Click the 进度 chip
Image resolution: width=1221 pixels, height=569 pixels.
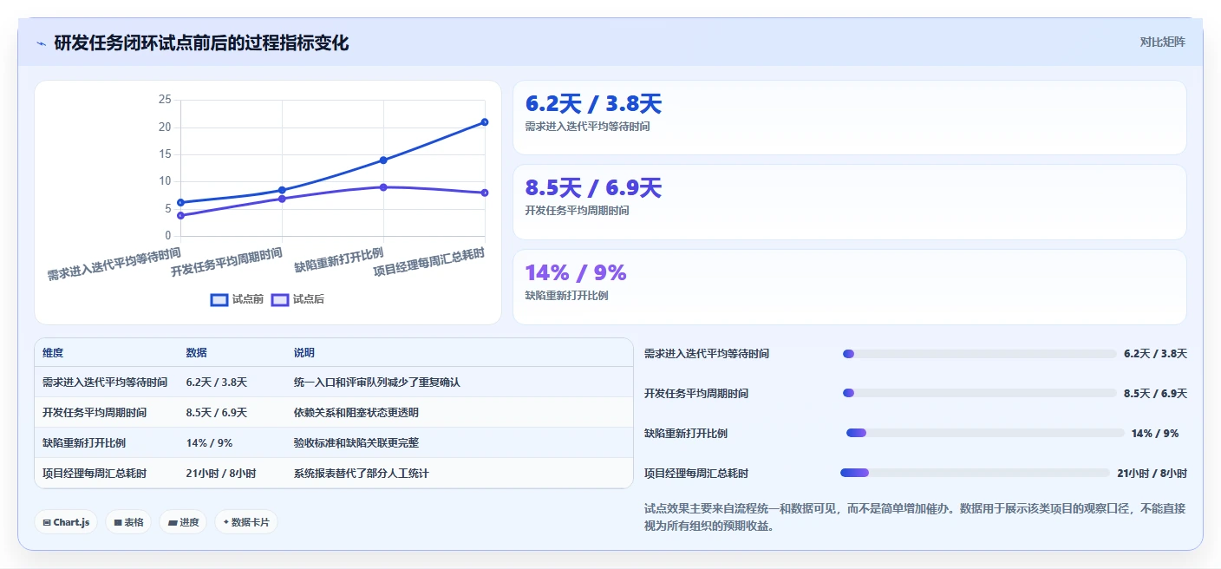183,522
